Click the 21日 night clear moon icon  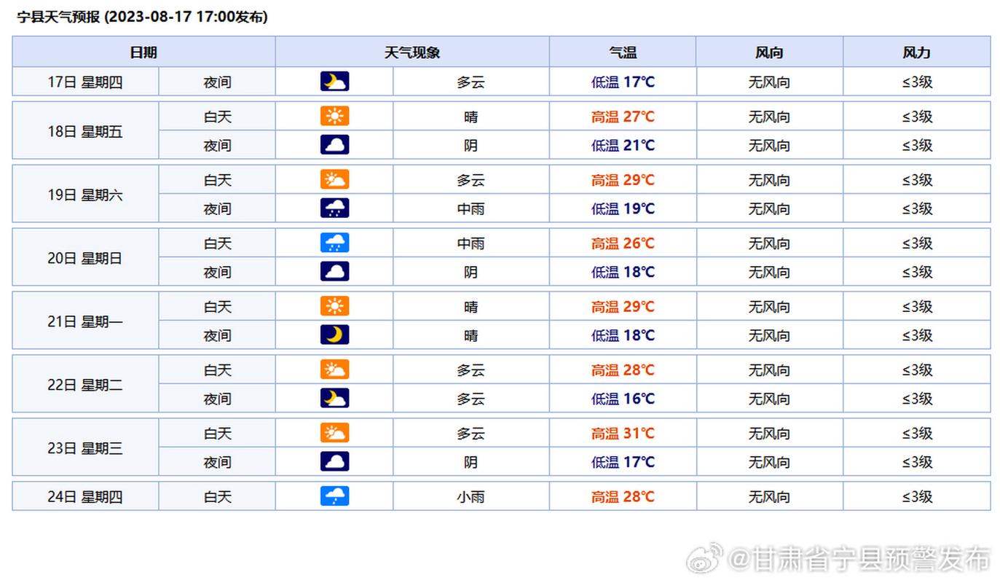coord(334,334)
